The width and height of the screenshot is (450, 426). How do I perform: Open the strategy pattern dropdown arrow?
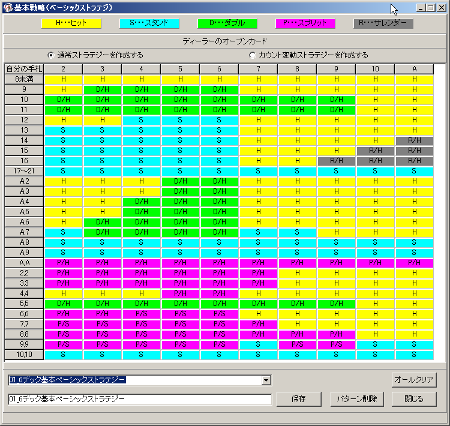tap(266, 380)
